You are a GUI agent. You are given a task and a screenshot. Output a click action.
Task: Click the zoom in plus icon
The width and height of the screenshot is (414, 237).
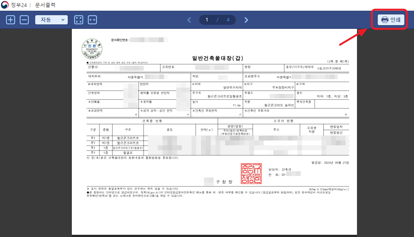pos(11,20)
